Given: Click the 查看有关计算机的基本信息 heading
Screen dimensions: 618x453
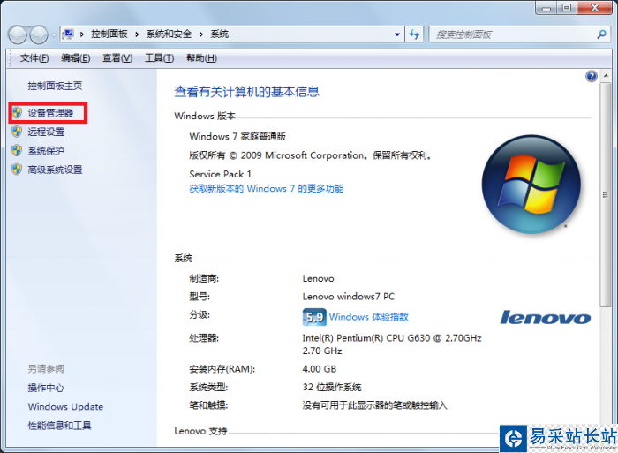Looking at the screenshot, I should [246, 92].
